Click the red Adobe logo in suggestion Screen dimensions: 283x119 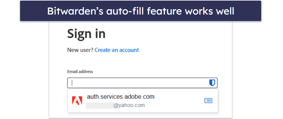click(x=77, y=101)
